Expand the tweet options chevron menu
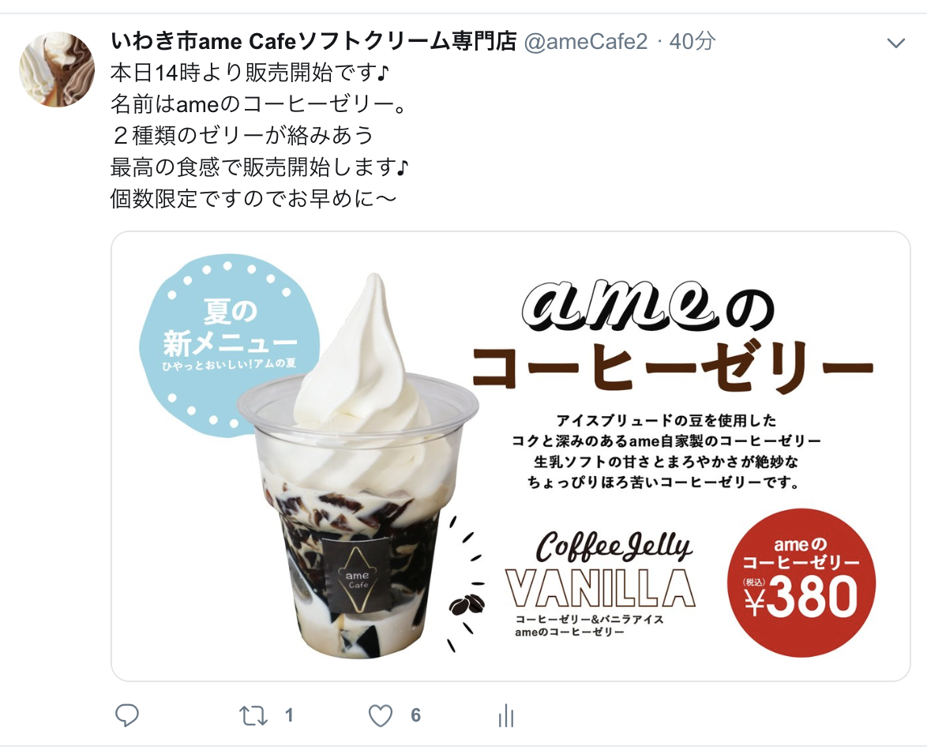Image resolution: width=927 pixels, height=750 pixels. coord(896,43)
